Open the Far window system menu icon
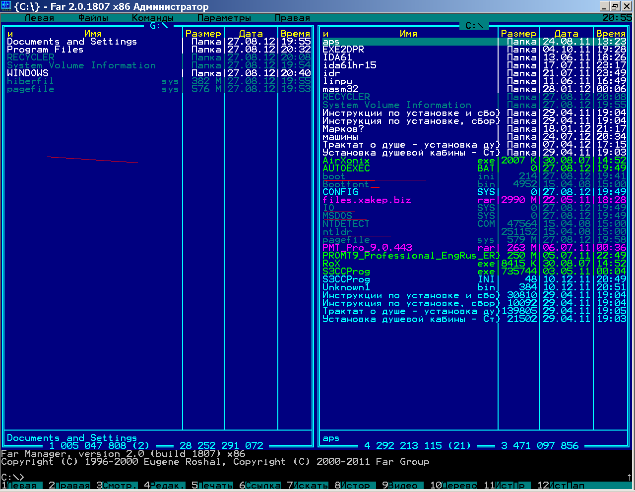Screen dimensions: 635x492 click(6, 6)
